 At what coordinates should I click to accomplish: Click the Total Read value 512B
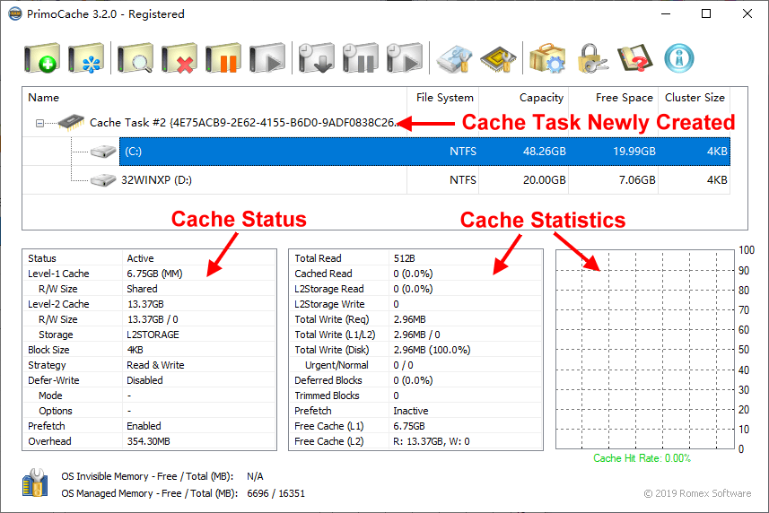pyautogui.click(x=404, y=258)
